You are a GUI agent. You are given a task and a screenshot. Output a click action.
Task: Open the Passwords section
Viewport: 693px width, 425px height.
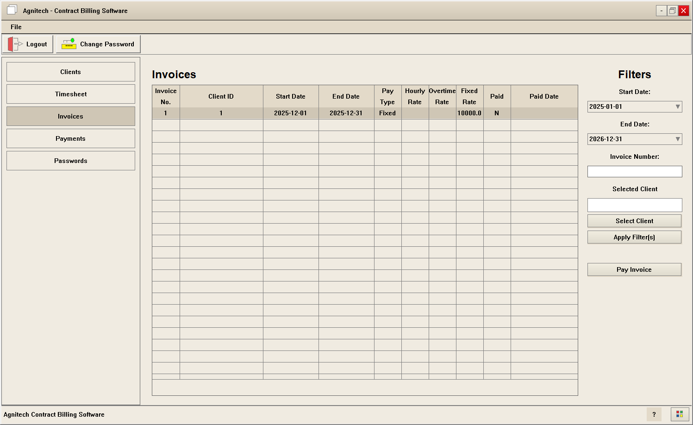[x=70, y=161]
